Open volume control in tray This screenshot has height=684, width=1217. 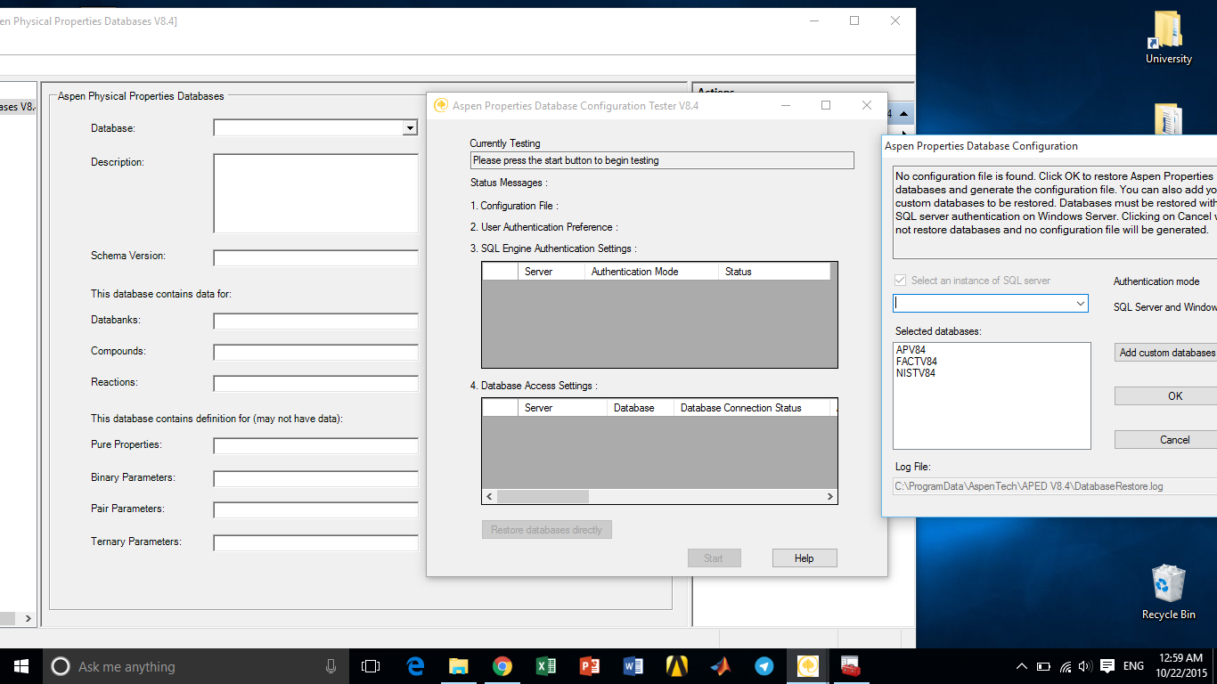point(1084,666)
